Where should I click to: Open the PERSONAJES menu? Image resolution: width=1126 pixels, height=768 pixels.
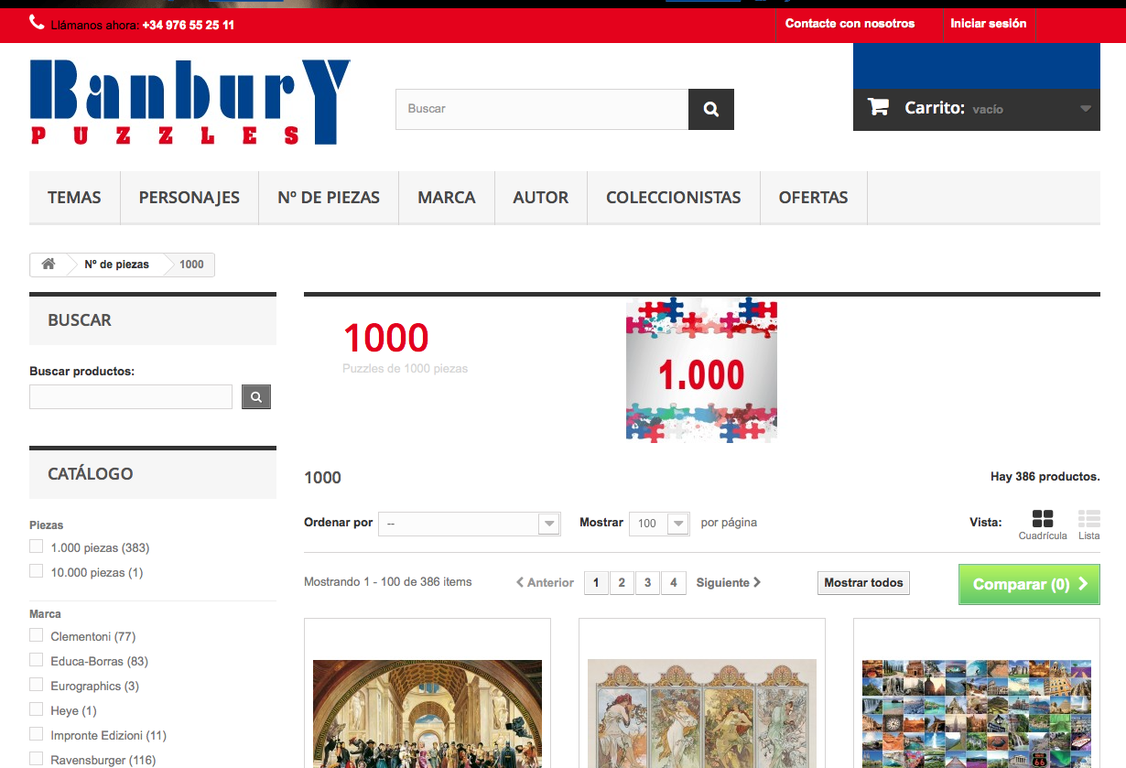(189, 197)
